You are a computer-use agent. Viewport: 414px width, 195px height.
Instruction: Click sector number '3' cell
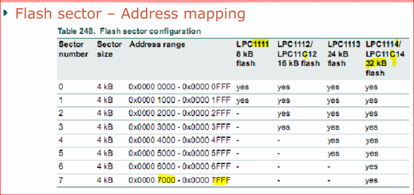click(x=61, y=127)
